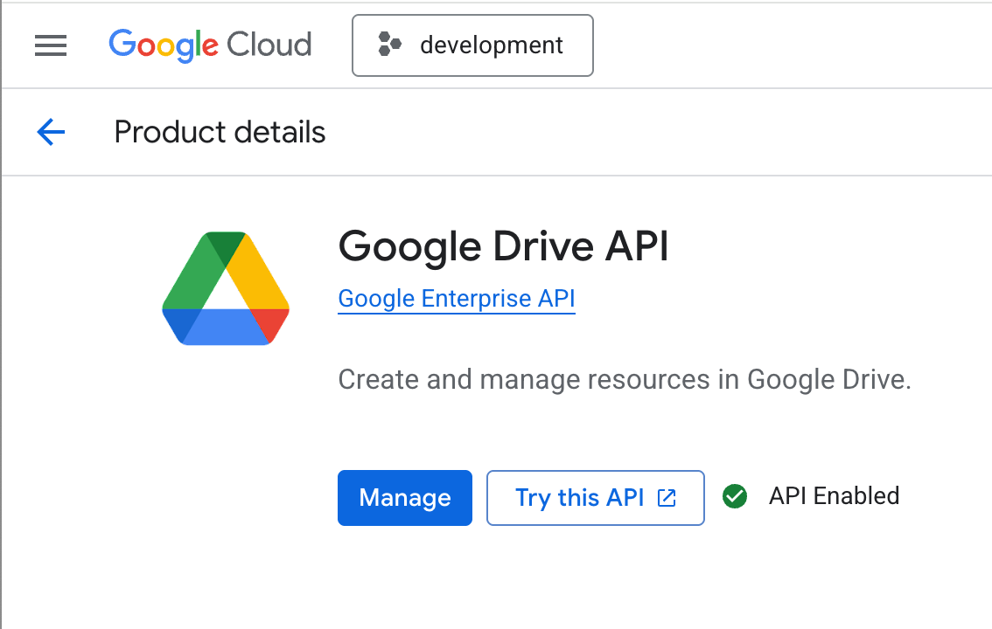992x629 pixels.
Task: Click the Google Drive API title
Action: 504,246
